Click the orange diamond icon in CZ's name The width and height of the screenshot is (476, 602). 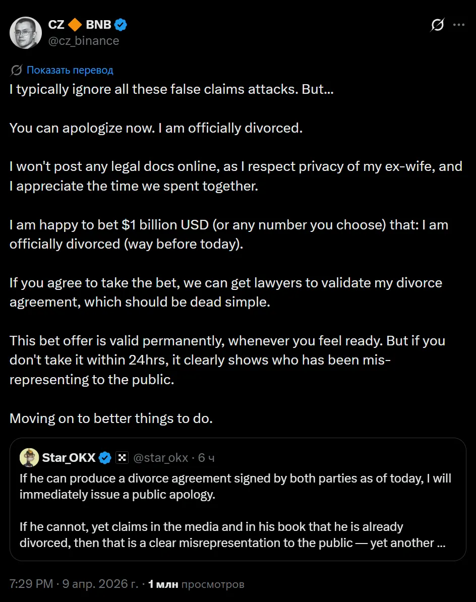[x=75, y=24]
